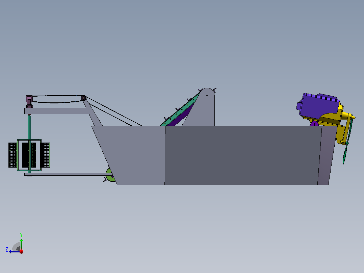
Task: Click the red origin ball of the axis triad
Action: click(x=21, y=251)
